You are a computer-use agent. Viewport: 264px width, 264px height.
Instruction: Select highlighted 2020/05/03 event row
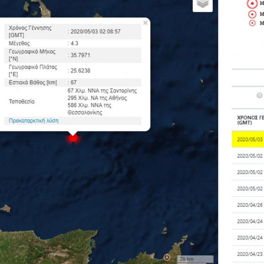tap(248, 140)
